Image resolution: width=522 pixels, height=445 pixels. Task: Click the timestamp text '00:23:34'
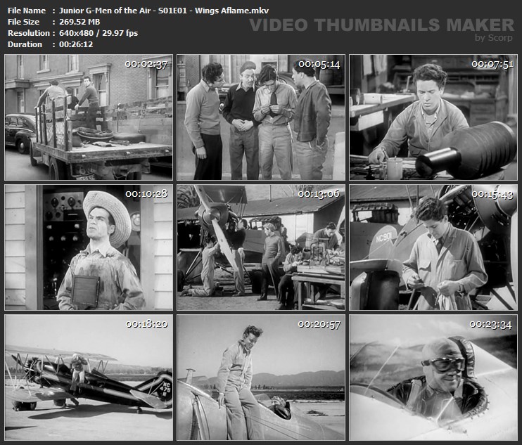[490, 325]
